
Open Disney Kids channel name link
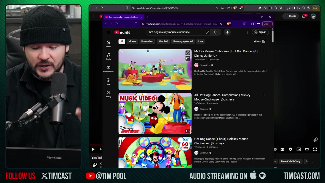[x=205, y=65]
